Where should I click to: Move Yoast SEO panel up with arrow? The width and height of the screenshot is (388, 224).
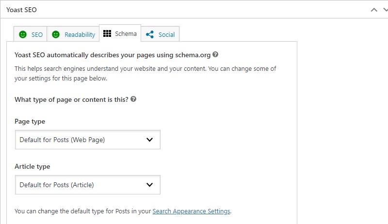374,10
